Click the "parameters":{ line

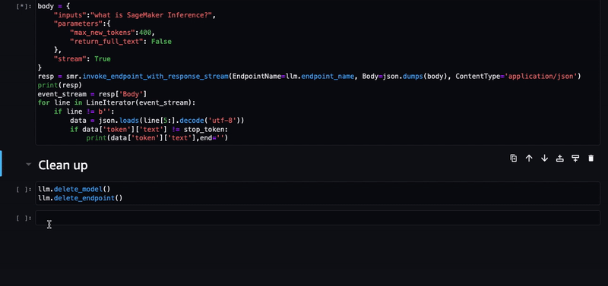pos(82,24)
